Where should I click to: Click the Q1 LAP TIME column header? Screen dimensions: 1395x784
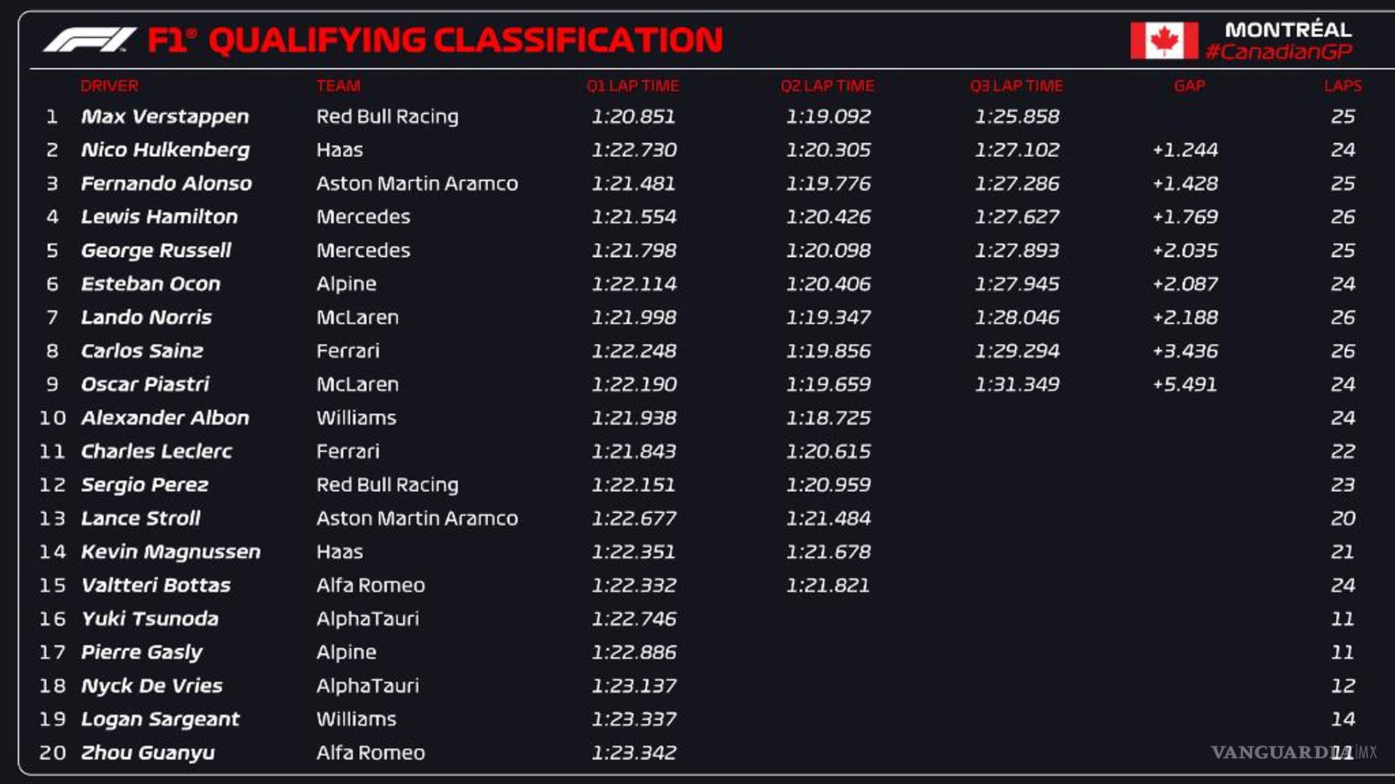pos(633,86)
